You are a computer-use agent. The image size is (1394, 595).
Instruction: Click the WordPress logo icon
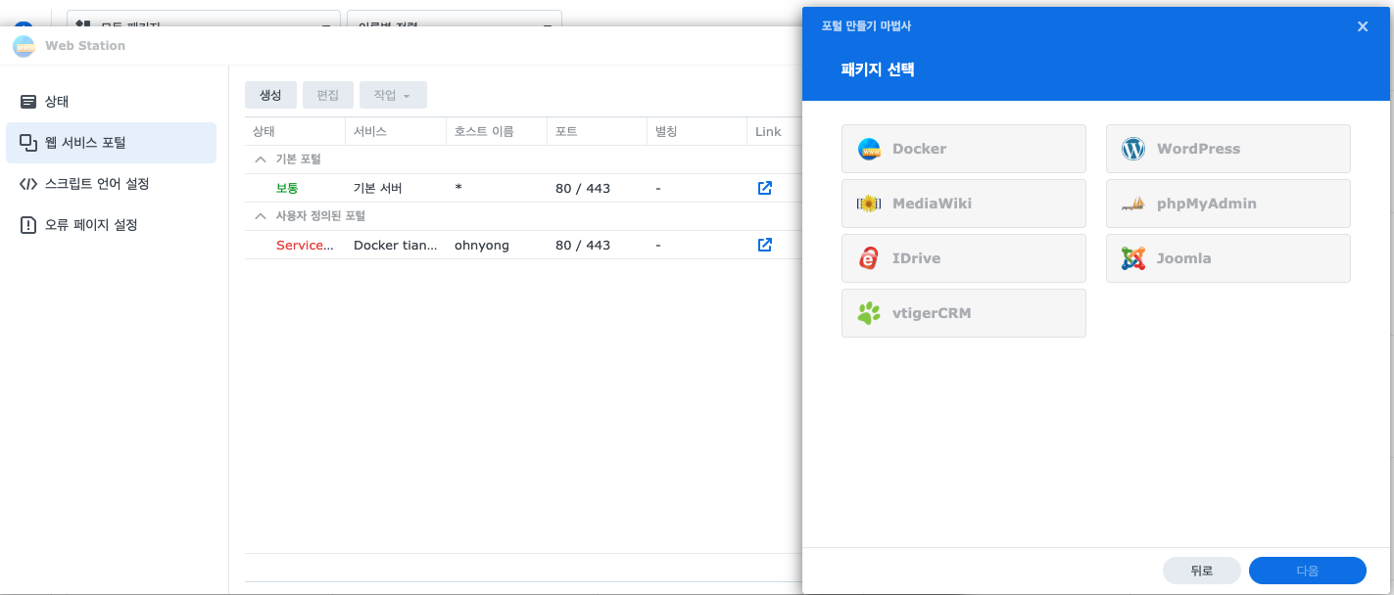pos(1133,149)
